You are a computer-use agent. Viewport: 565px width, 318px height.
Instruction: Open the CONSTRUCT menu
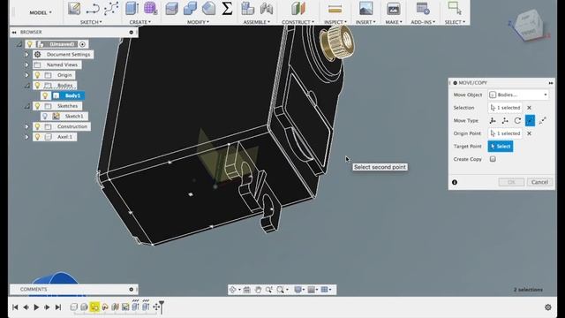tap(298, 22)
